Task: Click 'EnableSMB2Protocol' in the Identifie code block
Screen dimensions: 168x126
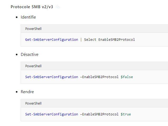Action: [x=116, y=40]
